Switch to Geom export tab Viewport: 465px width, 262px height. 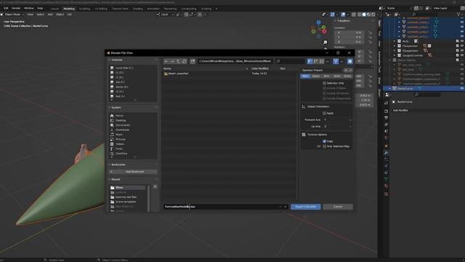click(x=316, y=76)
